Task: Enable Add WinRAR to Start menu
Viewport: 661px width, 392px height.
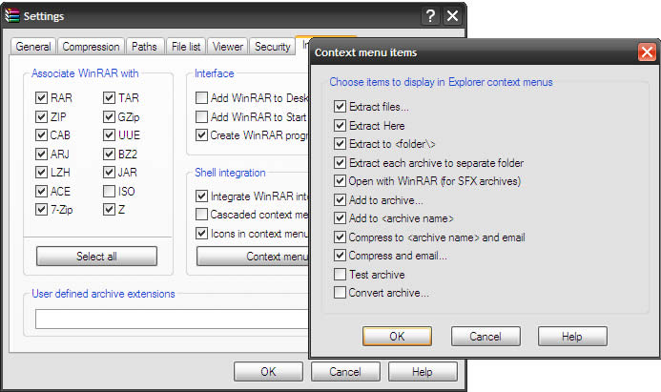Action: (201, 116)
